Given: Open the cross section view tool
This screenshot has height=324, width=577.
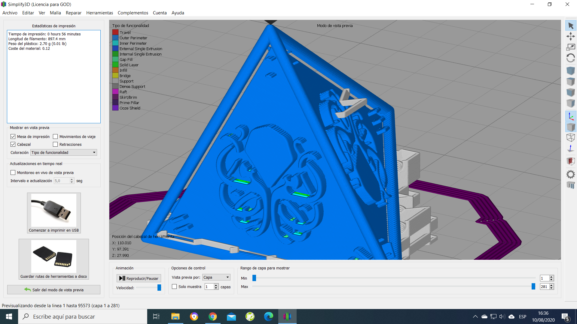Looking at the screenshot, I should coord(571,161).
